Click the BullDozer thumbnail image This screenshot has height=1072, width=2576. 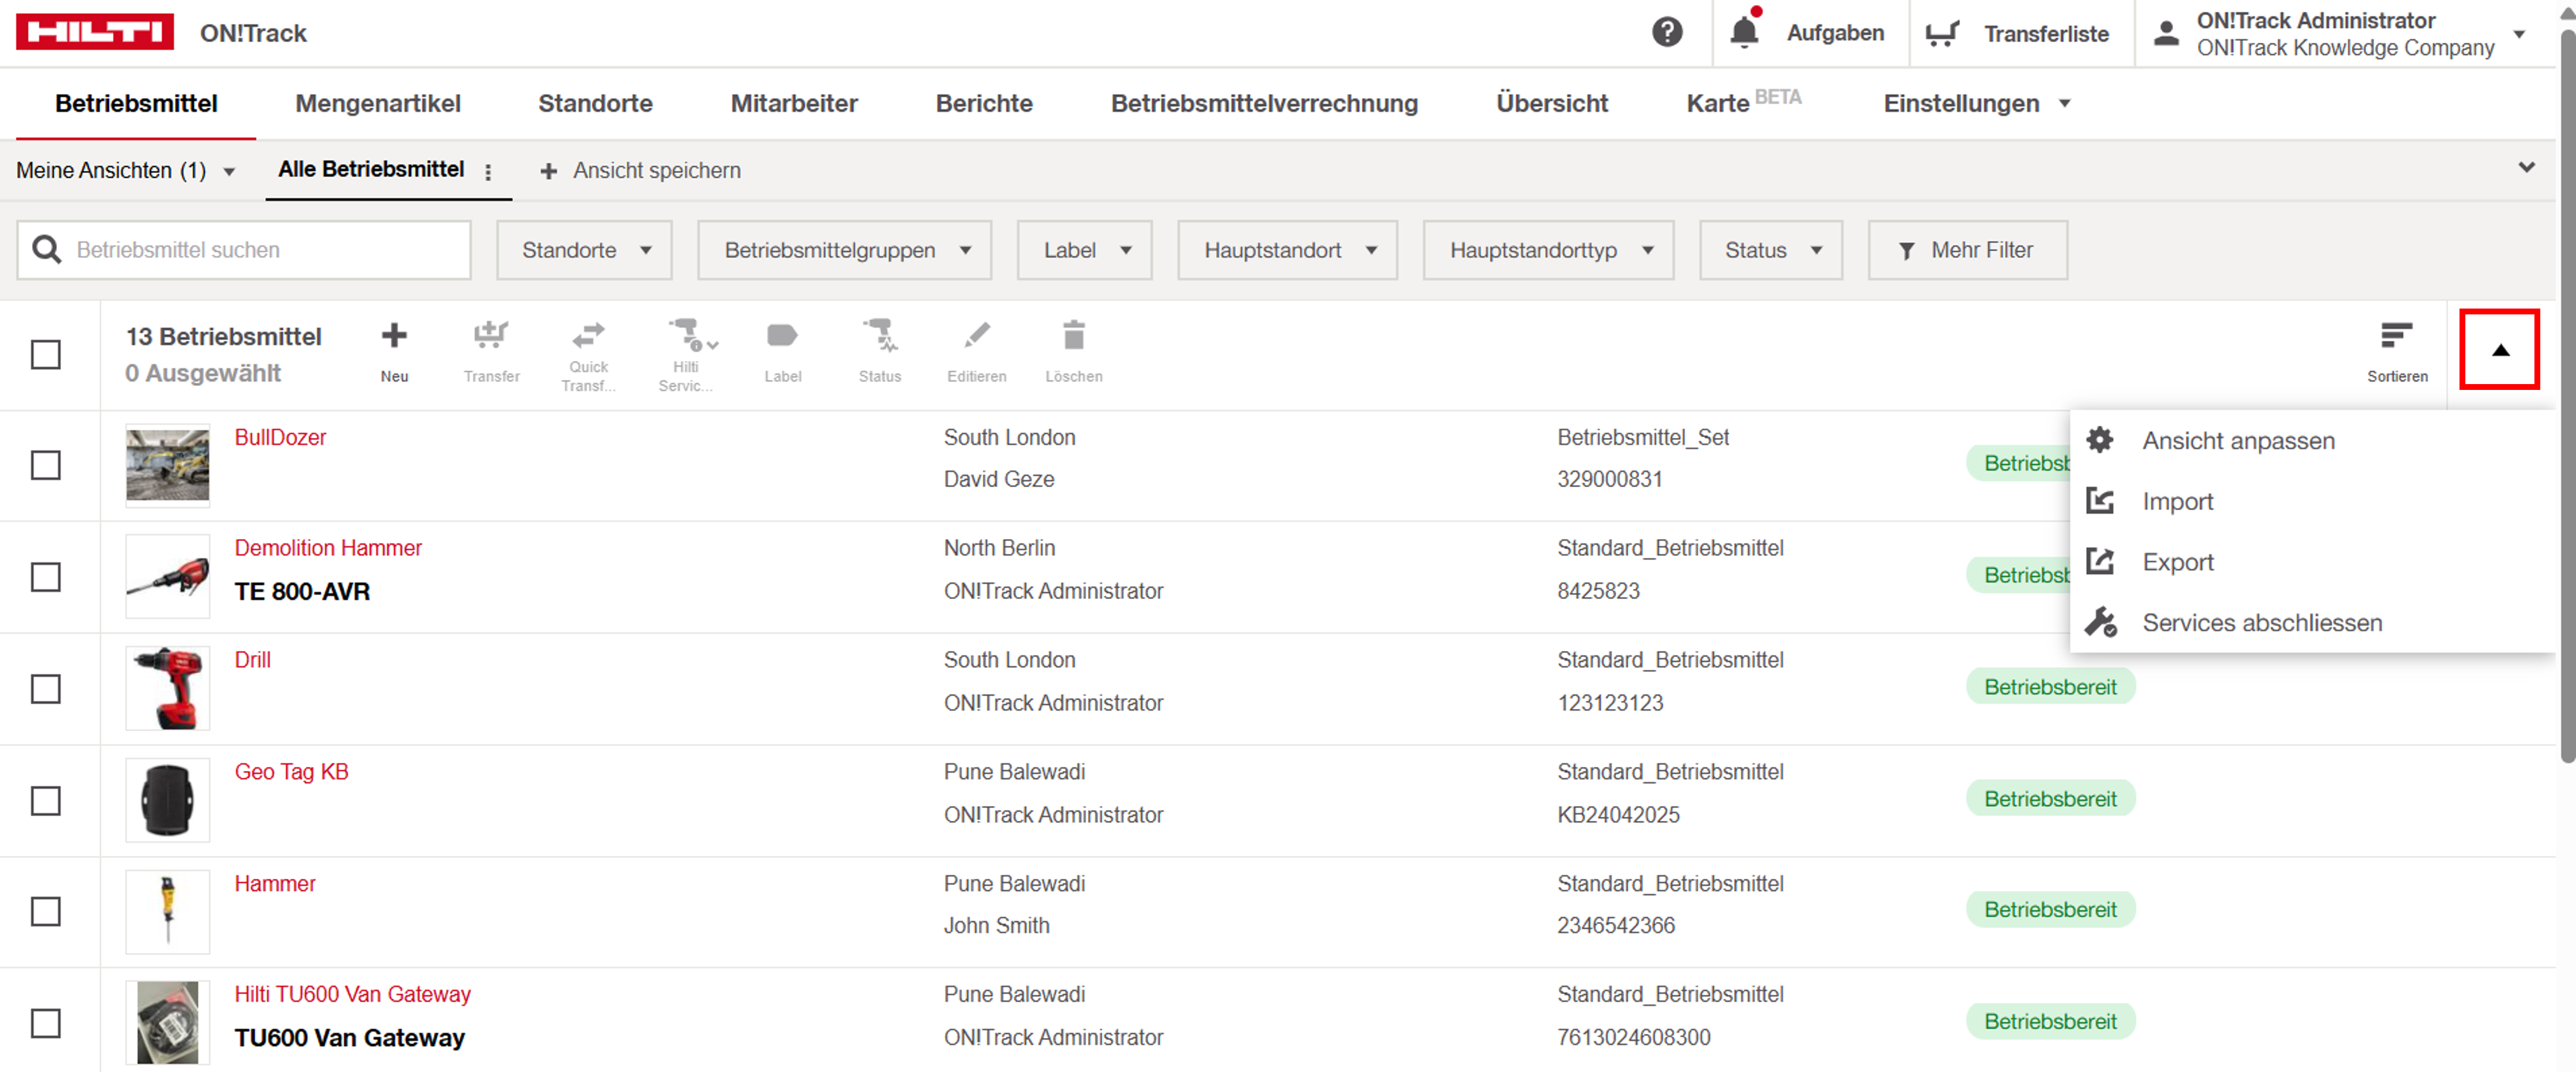[x=168, y=465]
